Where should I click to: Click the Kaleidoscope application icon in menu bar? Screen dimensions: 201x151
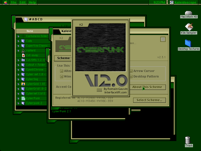pos(171,3)
